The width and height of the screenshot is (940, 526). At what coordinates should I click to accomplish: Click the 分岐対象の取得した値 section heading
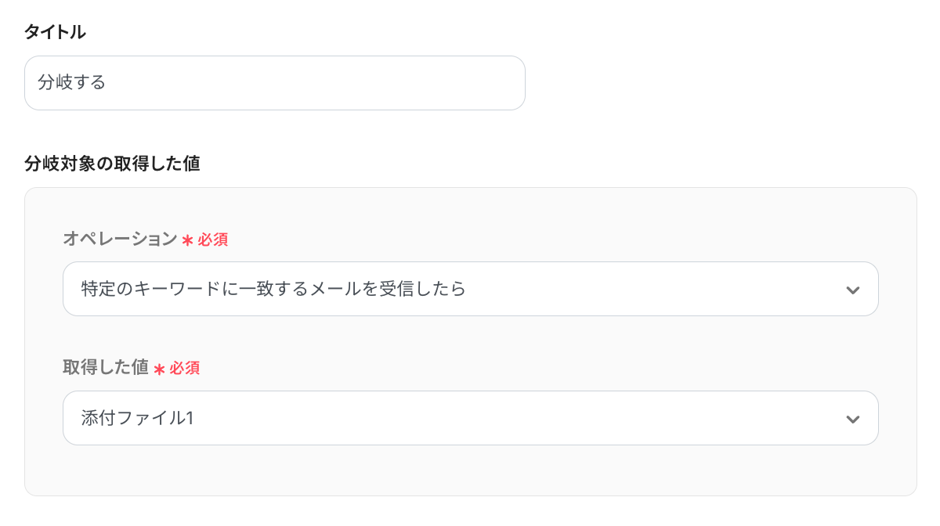[112, 164]
